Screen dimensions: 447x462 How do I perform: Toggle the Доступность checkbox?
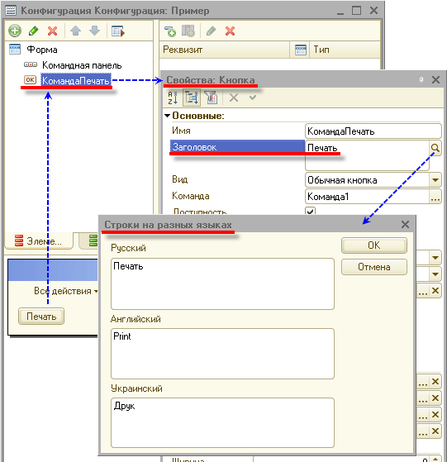coord(310,211)
